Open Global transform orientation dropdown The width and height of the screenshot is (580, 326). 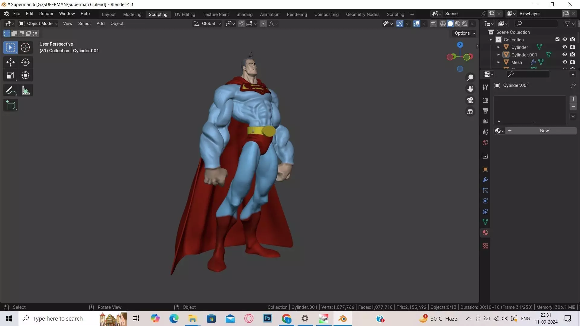(208, 24)
